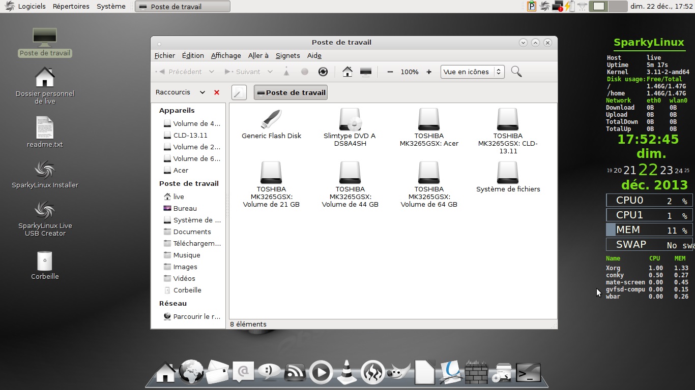
Task: Click the network monitor tray icon
Action: point(558,6)
